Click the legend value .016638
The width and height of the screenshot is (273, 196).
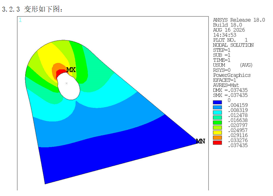tap(238, 120)
